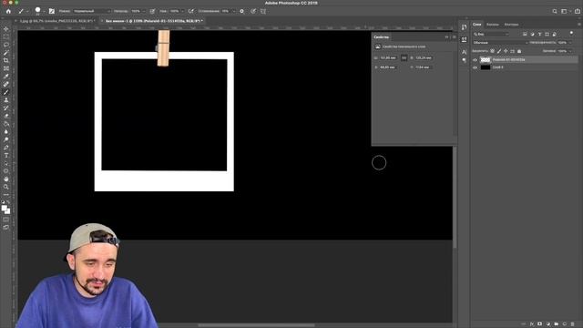
Task: Select the Lasso tool
Action: (x=6, y=45)
